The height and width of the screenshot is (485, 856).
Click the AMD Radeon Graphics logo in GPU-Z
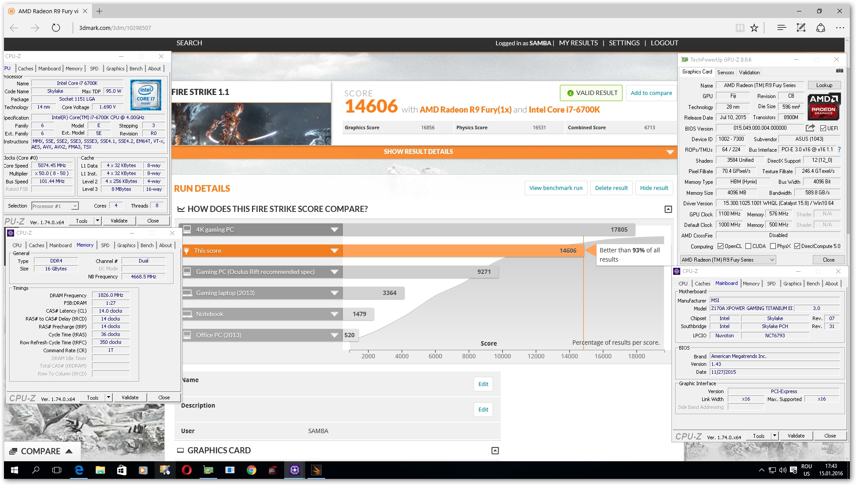click(x=823, y=106)
